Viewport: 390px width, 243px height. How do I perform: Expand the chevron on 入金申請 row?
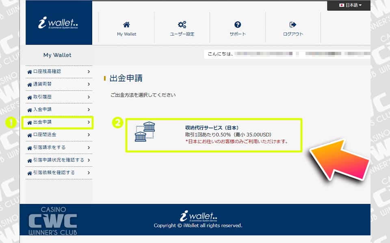point(89,110)
